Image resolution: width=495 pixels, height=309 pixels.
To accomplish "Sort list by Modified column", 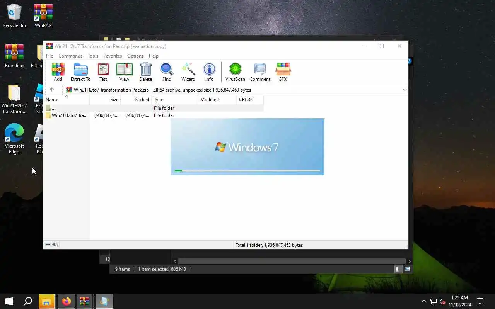I will point(217,99).
